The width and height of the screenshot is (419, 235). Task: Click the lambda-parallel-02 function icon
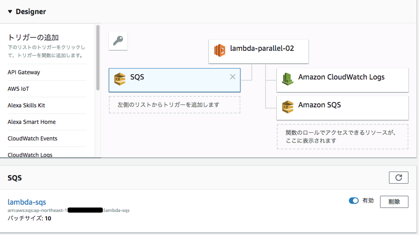pos(220,50)
